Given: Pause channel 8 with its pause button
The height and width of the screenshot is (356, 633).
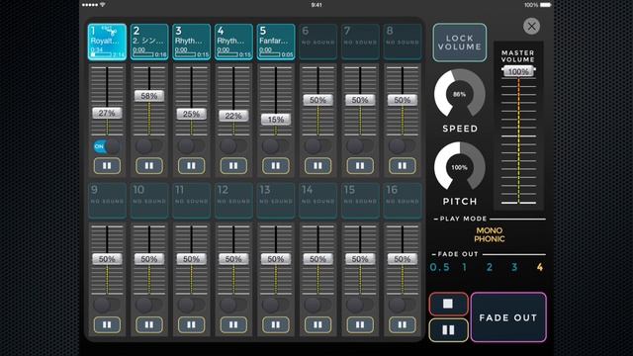Looking at the screenshot, I should 403,165.
